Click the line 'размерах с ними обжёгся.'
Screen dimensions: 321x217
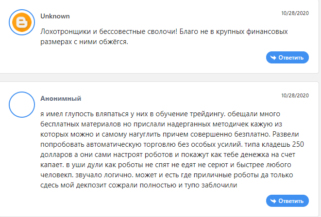click(84, 42)
